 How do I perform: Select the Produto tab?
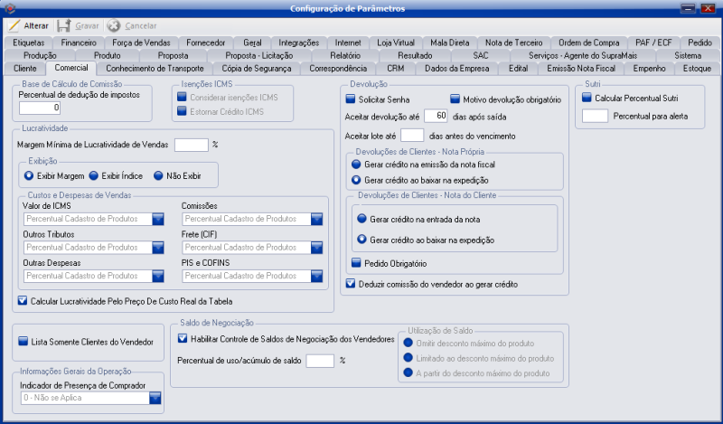[107, 55]
